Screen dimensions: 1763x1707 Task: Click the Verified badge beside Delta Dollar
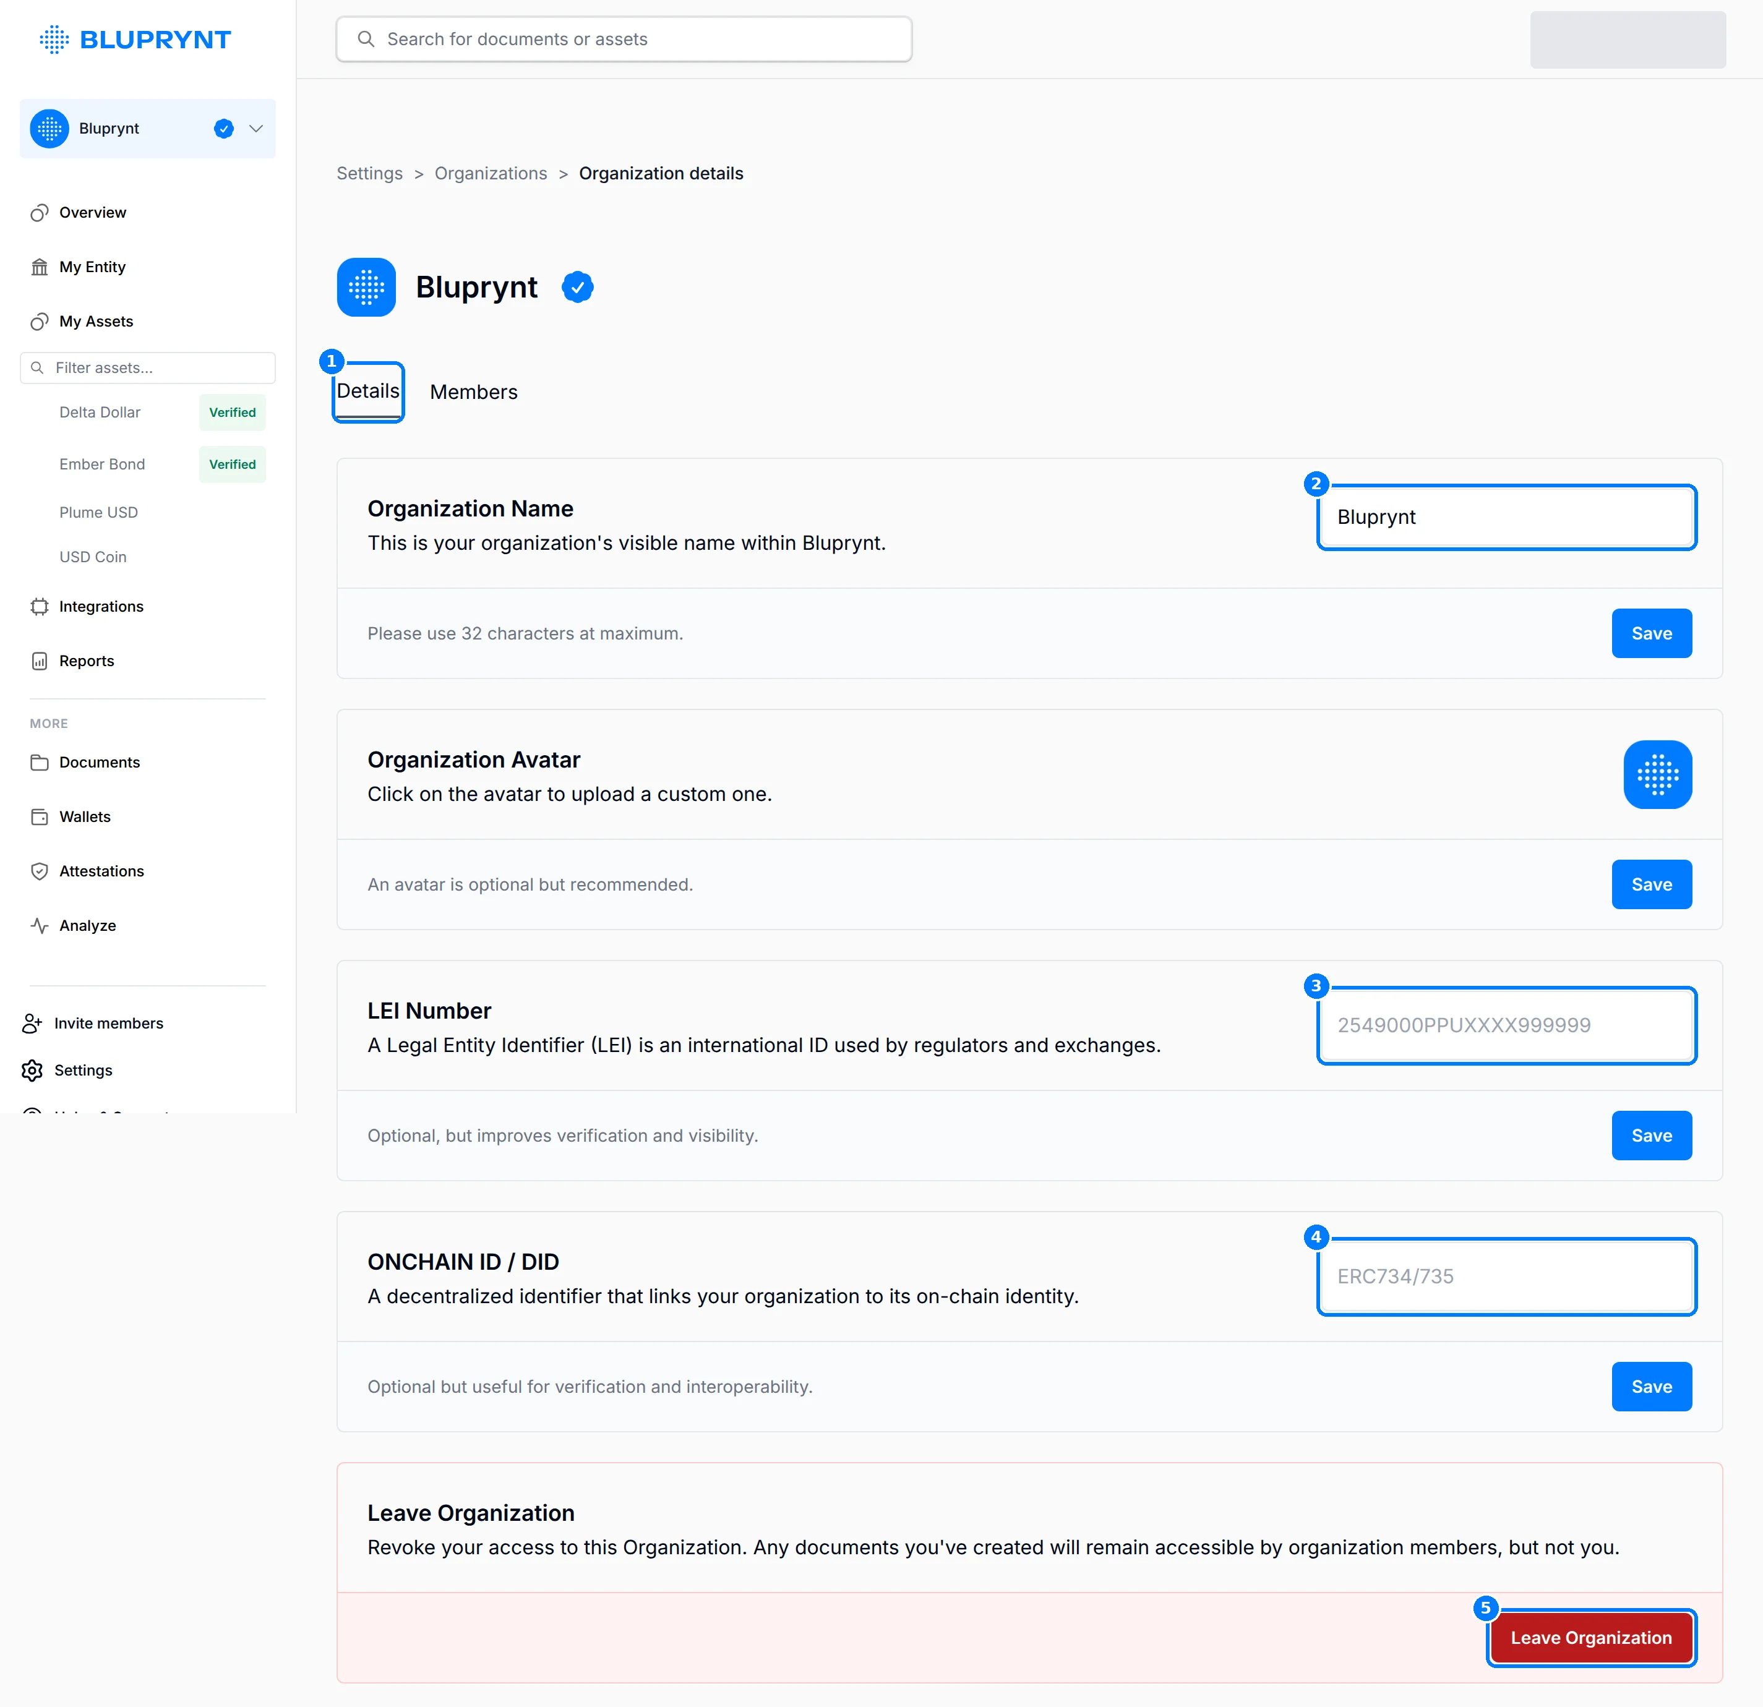[232, 412]
